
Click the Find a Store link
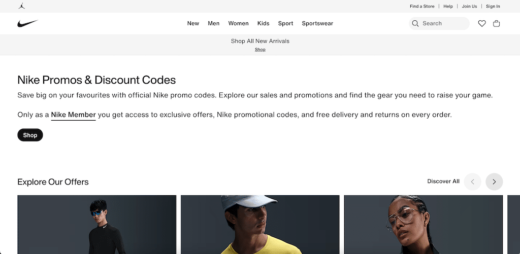[x=422, y=7]
